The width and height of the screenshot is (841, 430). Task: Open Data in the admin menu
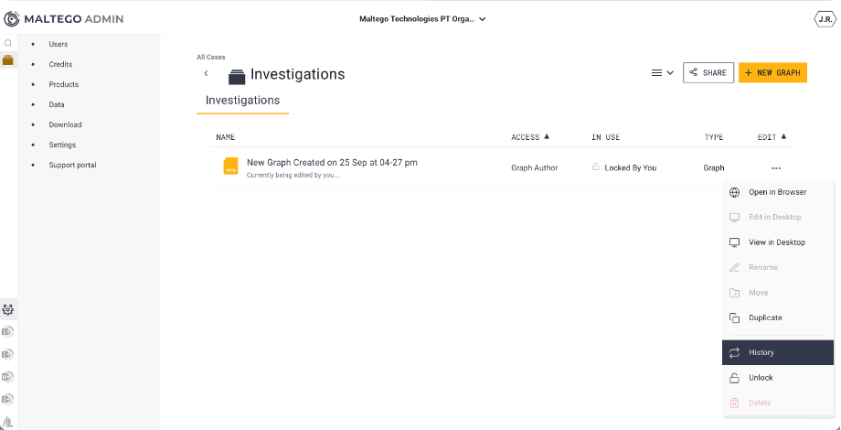(x=57, y=104)
